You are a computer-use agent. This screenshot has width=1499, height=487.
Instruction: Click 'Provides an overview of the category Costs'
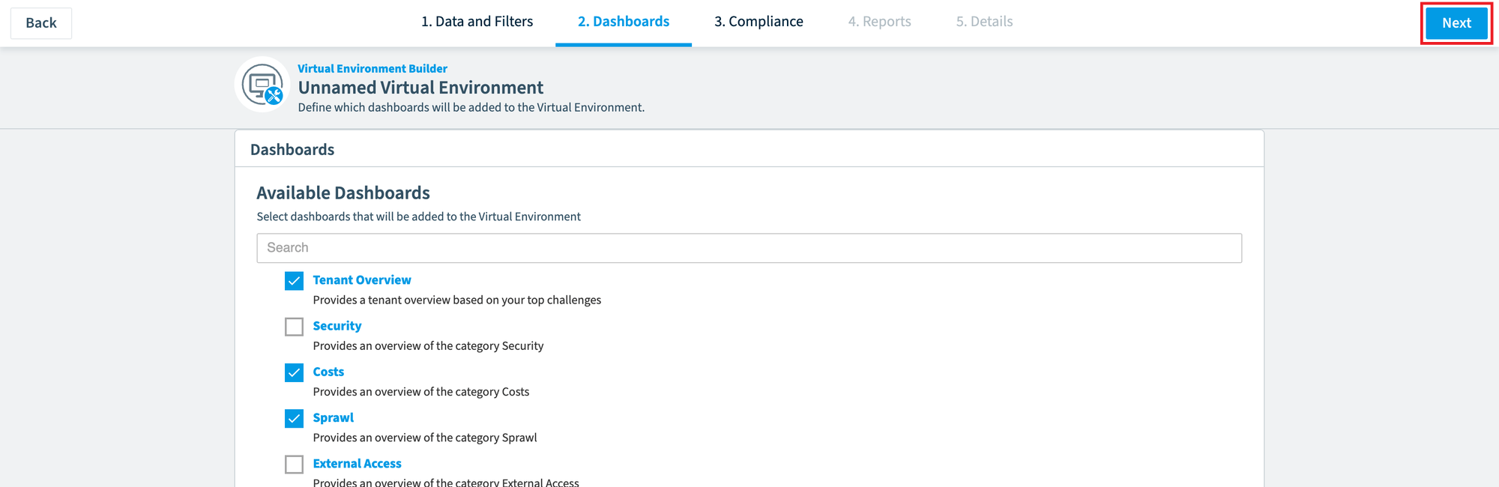point(421,392)
